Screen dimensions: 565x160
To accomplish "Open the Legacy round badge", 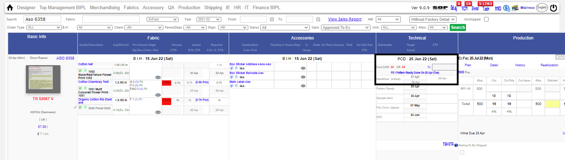I will point(542,7).
